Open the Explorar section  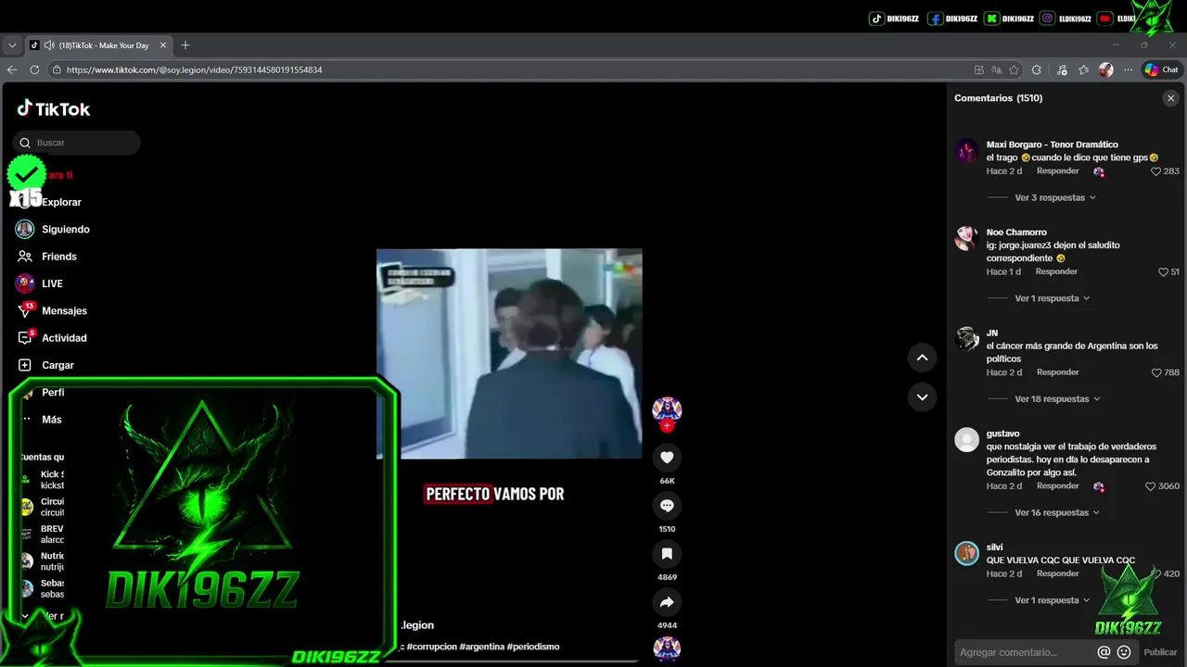[x=61, y=202]
